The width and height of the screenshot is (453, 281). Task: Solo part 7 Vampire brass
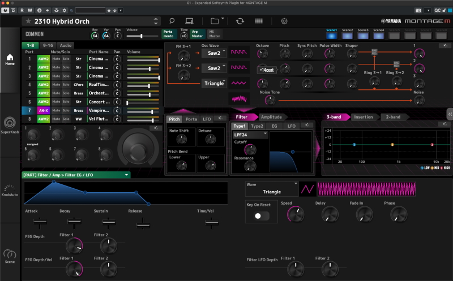(x=66, y=111)
